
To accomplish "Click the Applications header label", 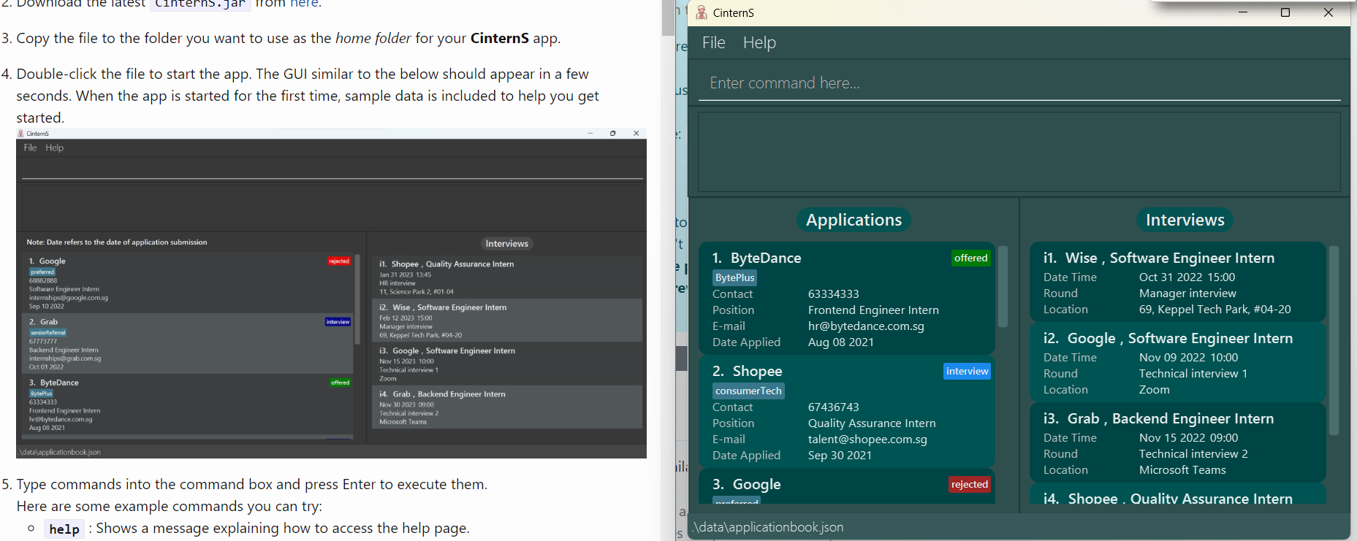I will (854, 220).
